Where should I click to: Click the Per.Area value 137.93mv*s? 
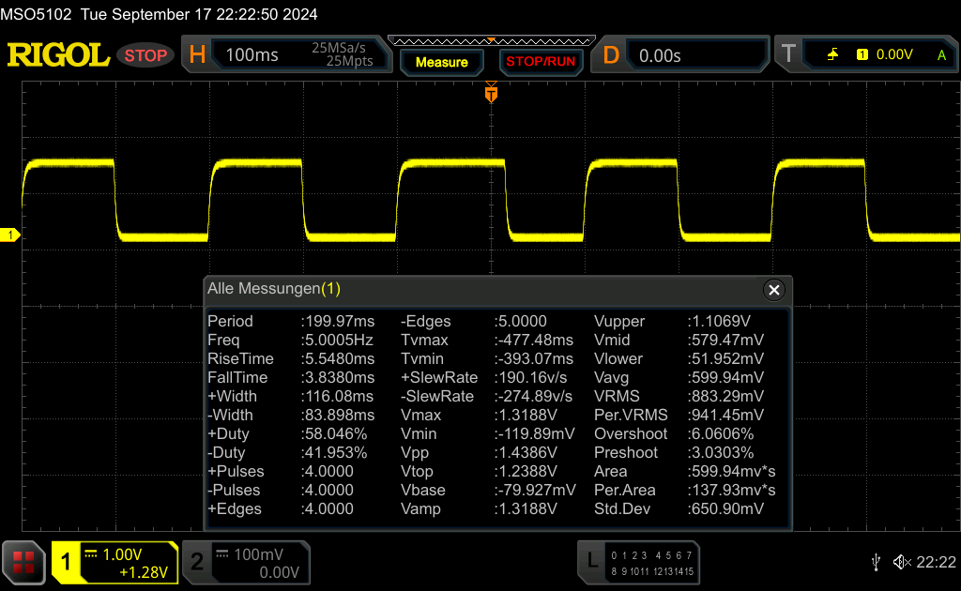coord(732,490)
